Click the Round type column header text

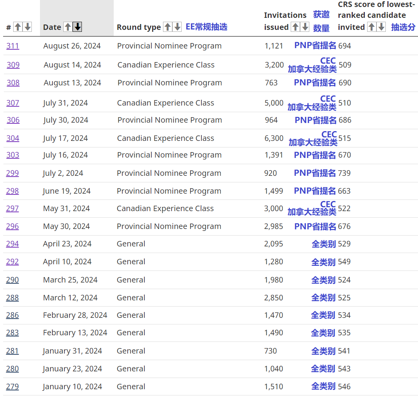(139, 27)
